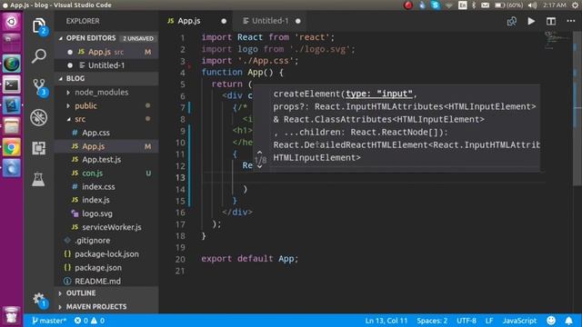Open notifications bell in status bar
This screenshot has width=582, height=327.
(x=568, y=321)
